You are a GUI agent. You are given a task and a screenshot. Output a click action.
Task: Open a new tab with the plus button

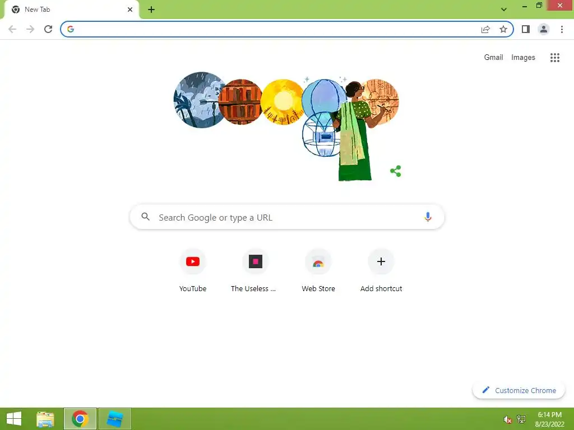click(151, 10)
